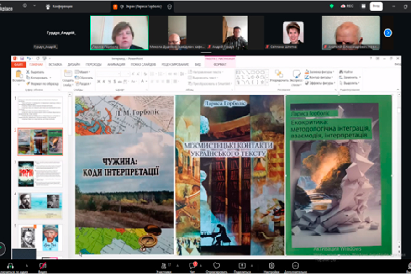The image size is (411, 274).
Task: Open Copy (Копировать) dropdown arrow
Action: [50, 78]
